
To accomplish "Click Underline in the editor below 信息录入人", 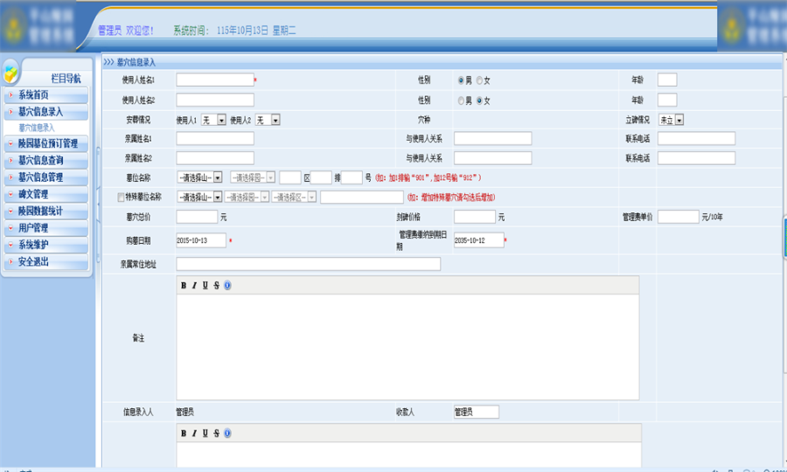I will tap(205, 434).
